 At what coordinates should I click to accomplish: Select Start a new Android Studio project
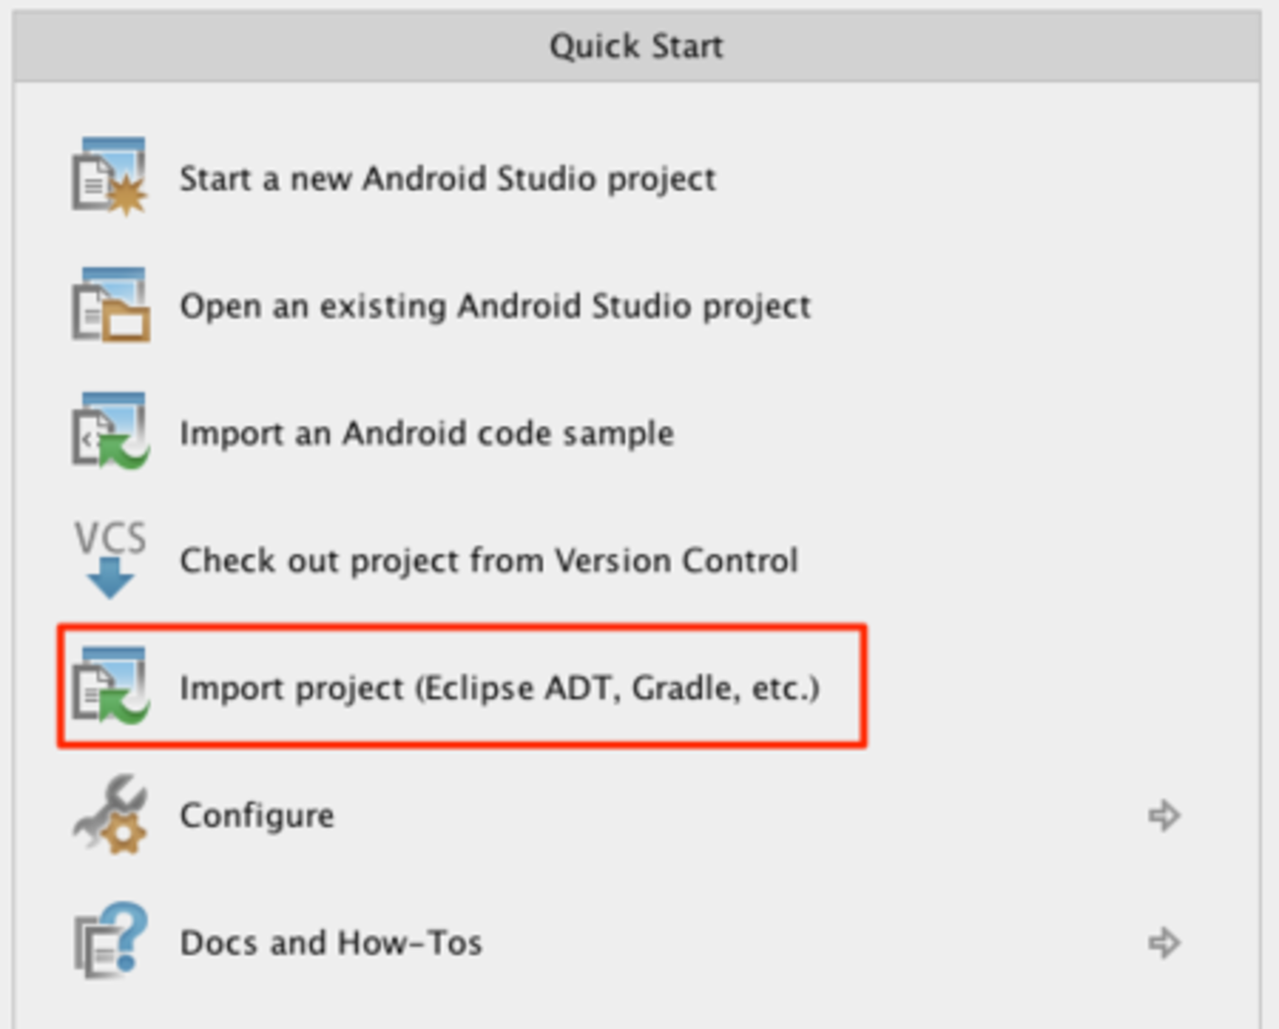(448, 179)
